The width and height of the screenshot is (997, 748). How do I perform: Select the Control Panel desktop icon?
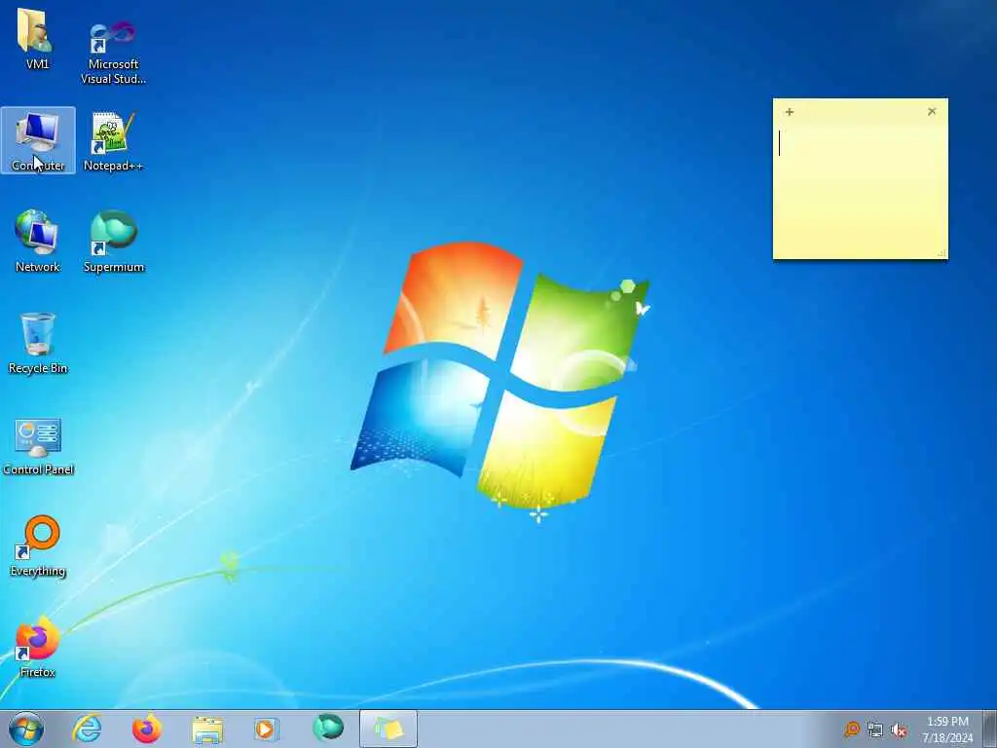point(38,445)
